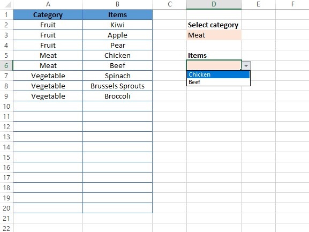309x232 pixels.
Task: Click the Items header cell in B1
Action: [117, 15]
